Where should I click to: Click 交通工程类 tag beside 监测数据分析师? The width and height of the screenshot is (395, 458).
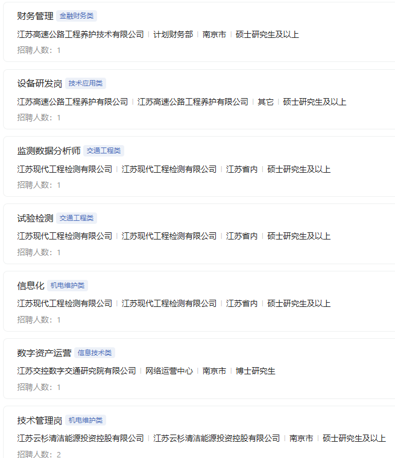tap(104, 150)
